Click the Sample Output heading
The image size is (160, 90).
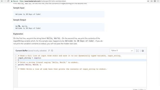point(19,20)
